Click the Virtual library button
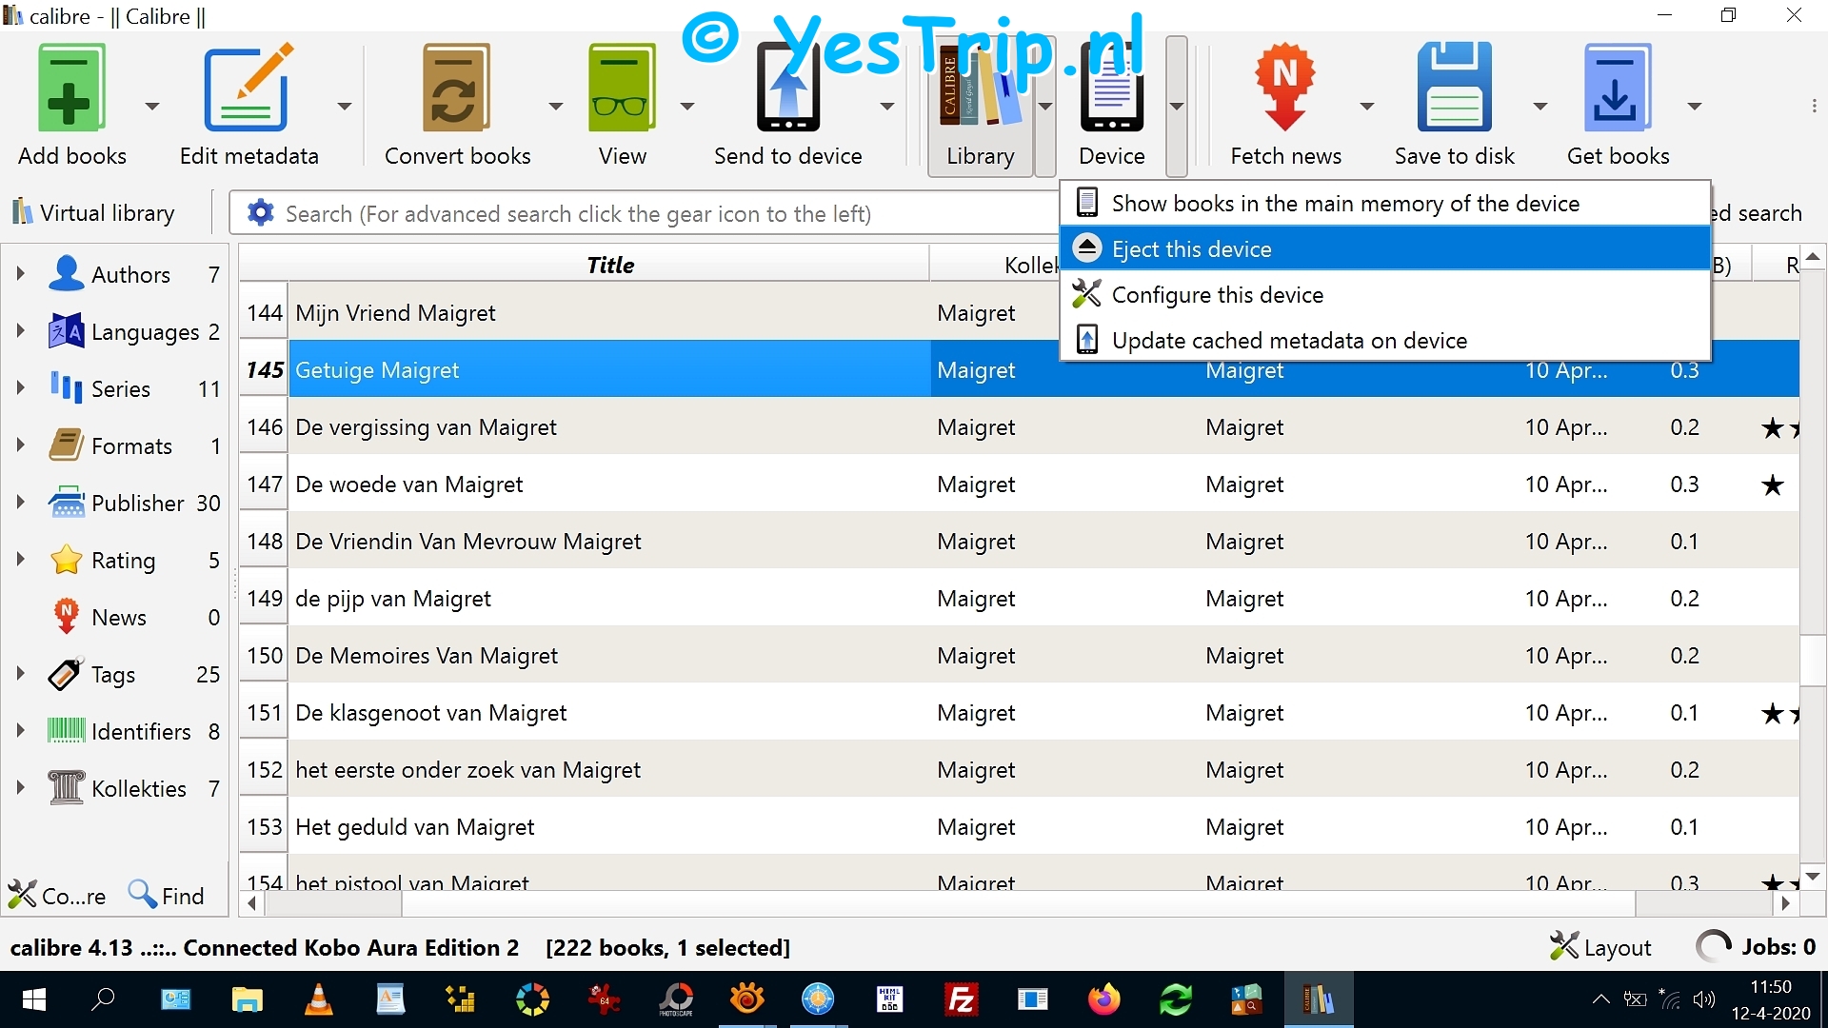Image resolution: width=1828 pixels, height=1028 pixels. [x=93, y=213]
